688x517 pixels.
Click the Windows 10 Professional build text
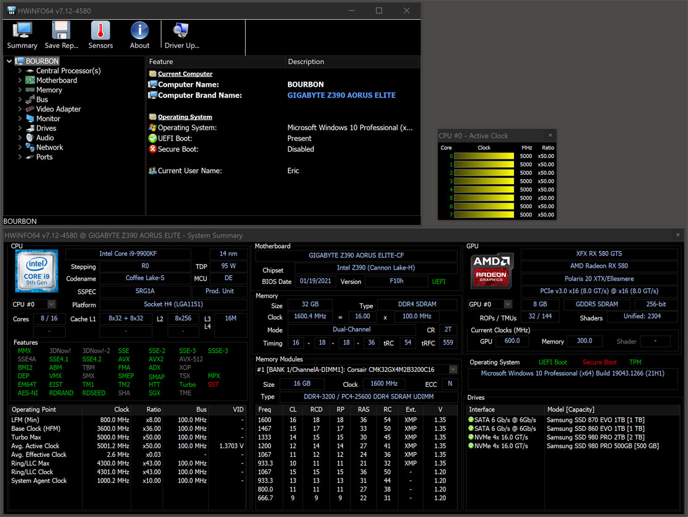tap(573, 373)
